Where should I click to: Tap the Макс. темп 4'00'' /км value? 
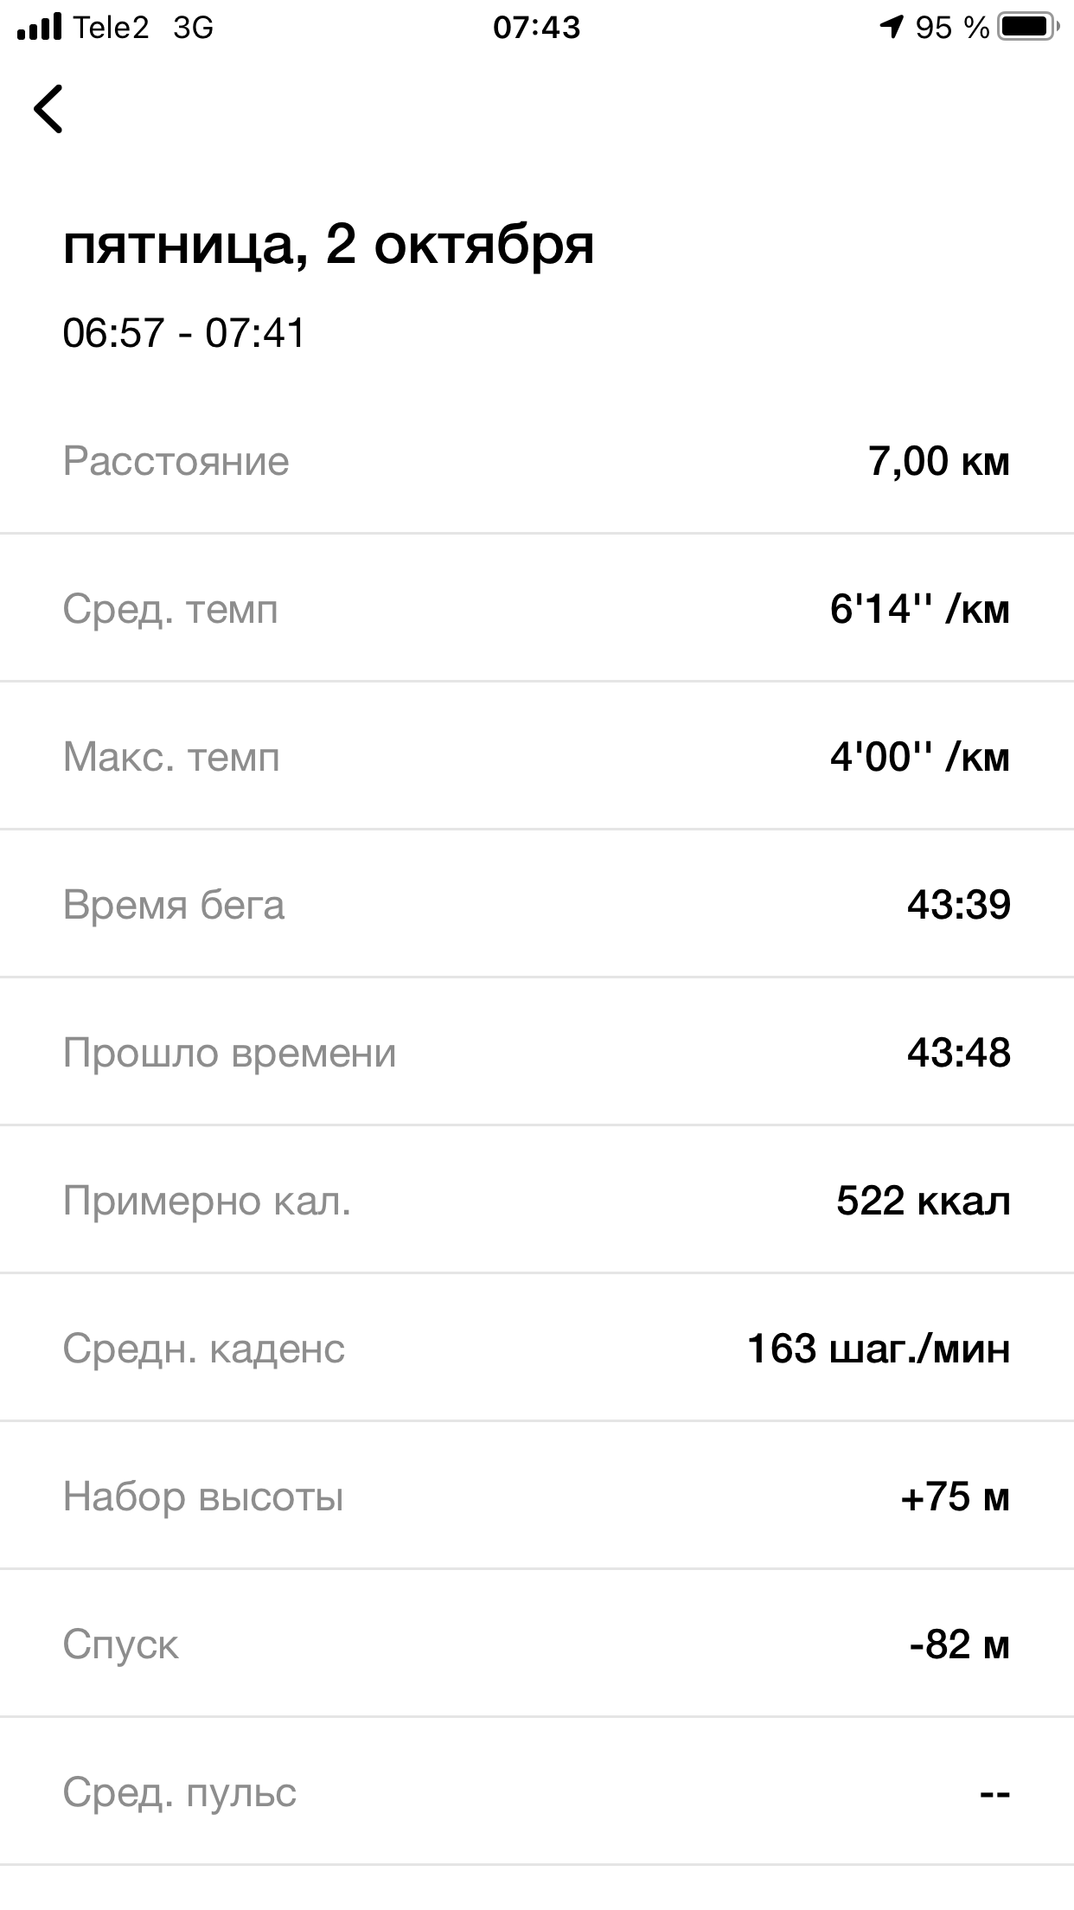919,758
